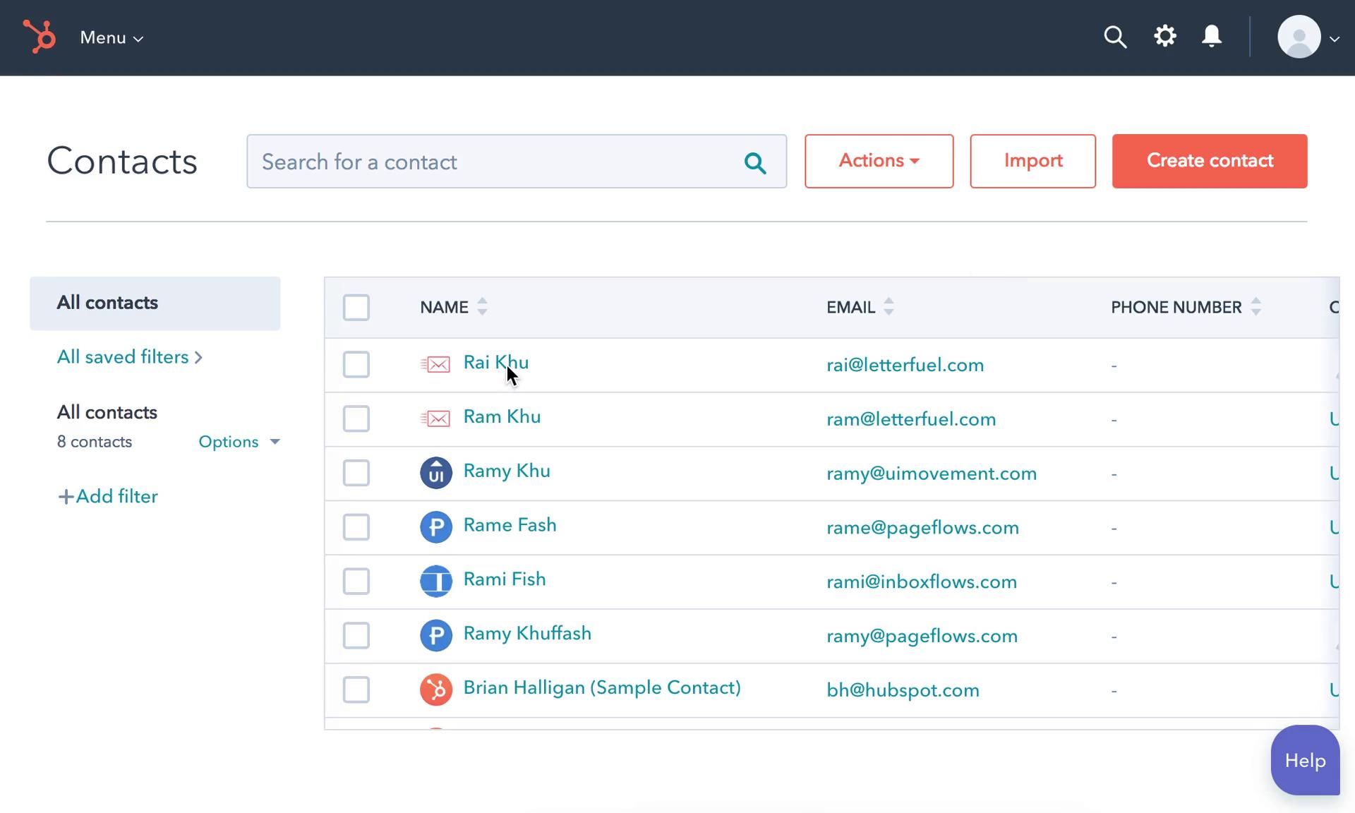Expand the Options dropdown for All contacts
Screen dimensions: 1355x813
[238, 441]
